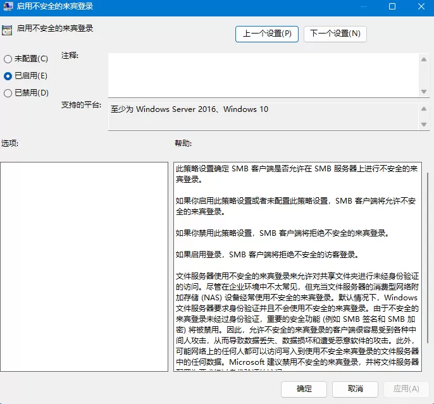The width and height of the screenshot is (434, 404).
Task: Cancel with the 取消 button
Action: pos(355,389)
